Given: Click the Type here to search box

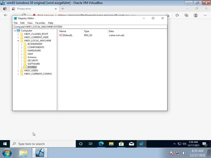Looking at the screenshot, I should [43, 144].
